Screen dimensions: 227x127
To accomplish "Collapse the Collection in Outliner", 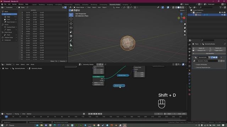I will pos(192,13).
